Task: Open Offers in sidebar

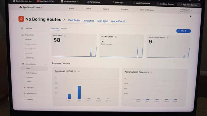Action: [29, 81]
